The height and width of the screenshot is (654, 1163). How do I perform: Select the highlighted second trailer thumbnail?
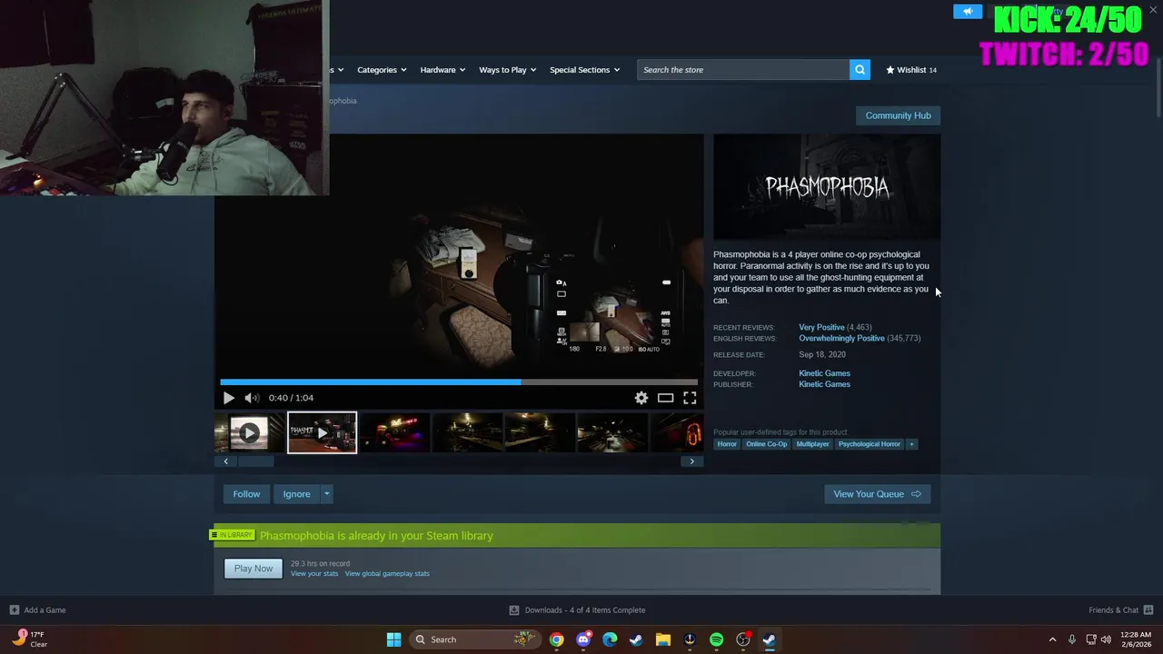(x=322, y=433)
